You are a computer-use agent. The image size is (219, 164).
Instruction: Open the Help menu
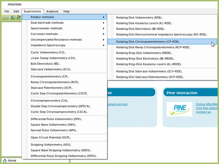pos(66,11)
